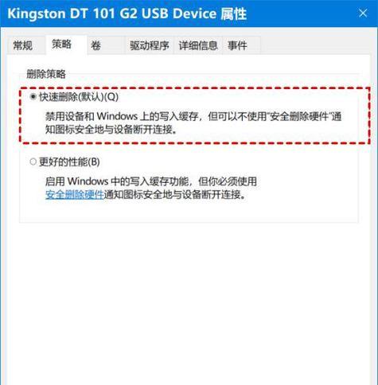Open the 详细信息 tab
This screenshot has height=385, width=378.
tap(198, 45)
